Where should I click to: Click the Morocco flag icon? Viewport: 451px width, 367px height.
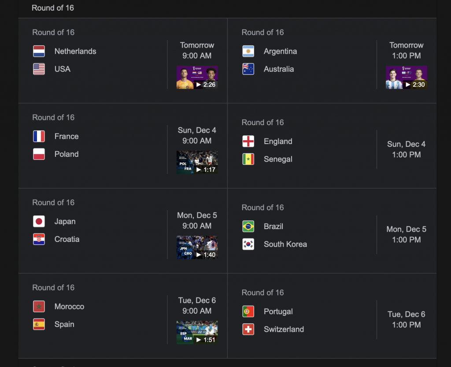click(x=39, y=307)
